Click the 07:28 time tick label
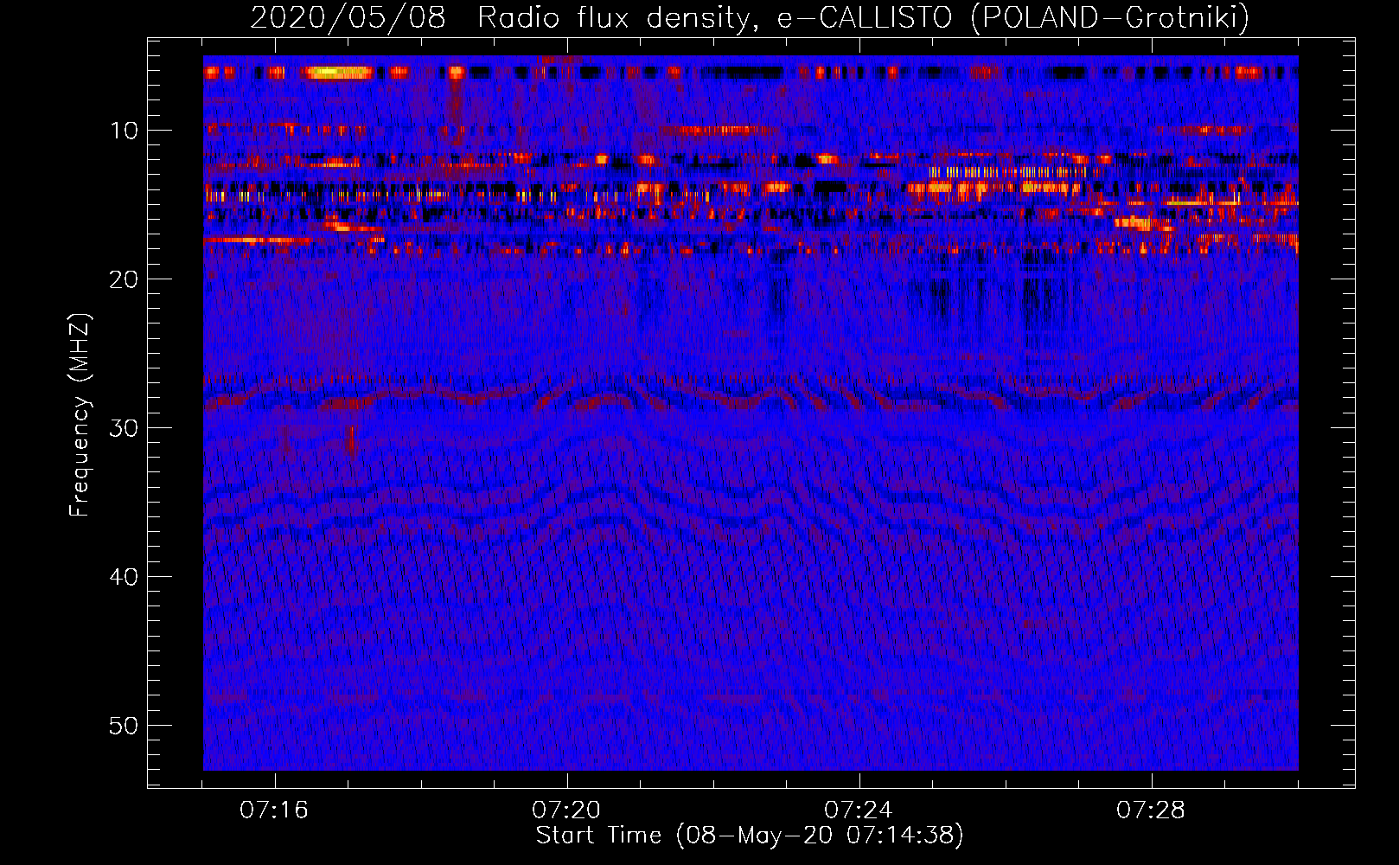The height and width of the screenshot is (865, 1399). [x=1151, y=811]
